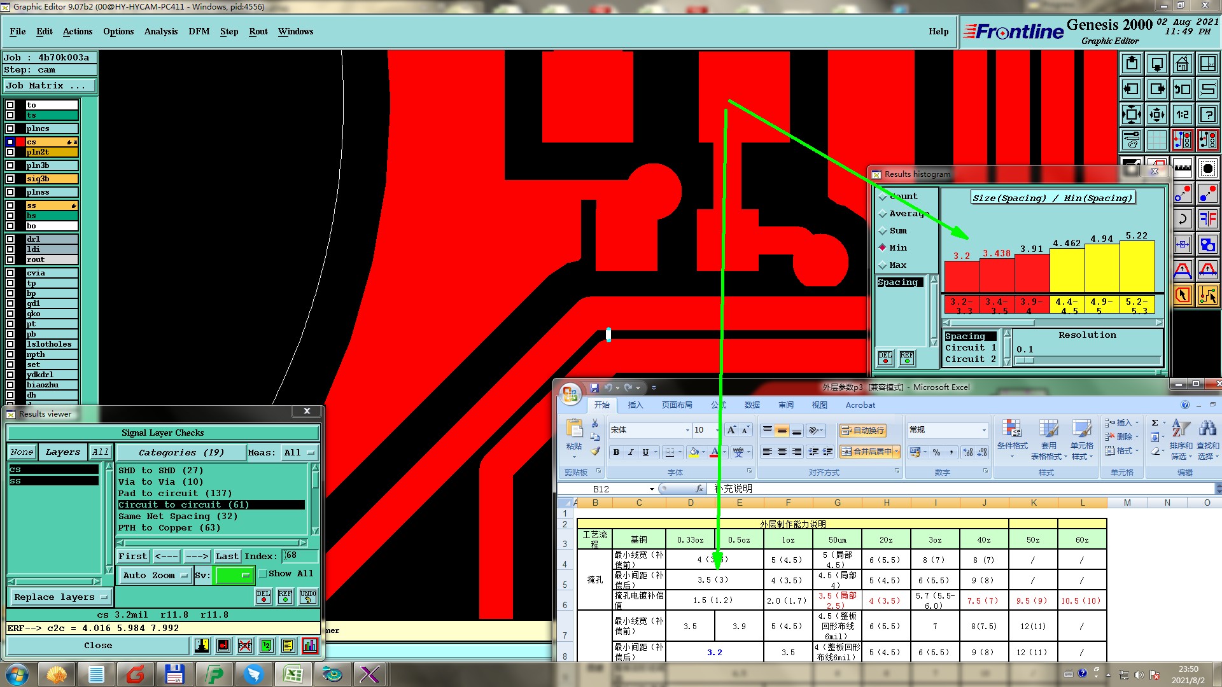The image size is (1222, 687).
Task: Click the green Sv color selector
Action: point(234,575)
